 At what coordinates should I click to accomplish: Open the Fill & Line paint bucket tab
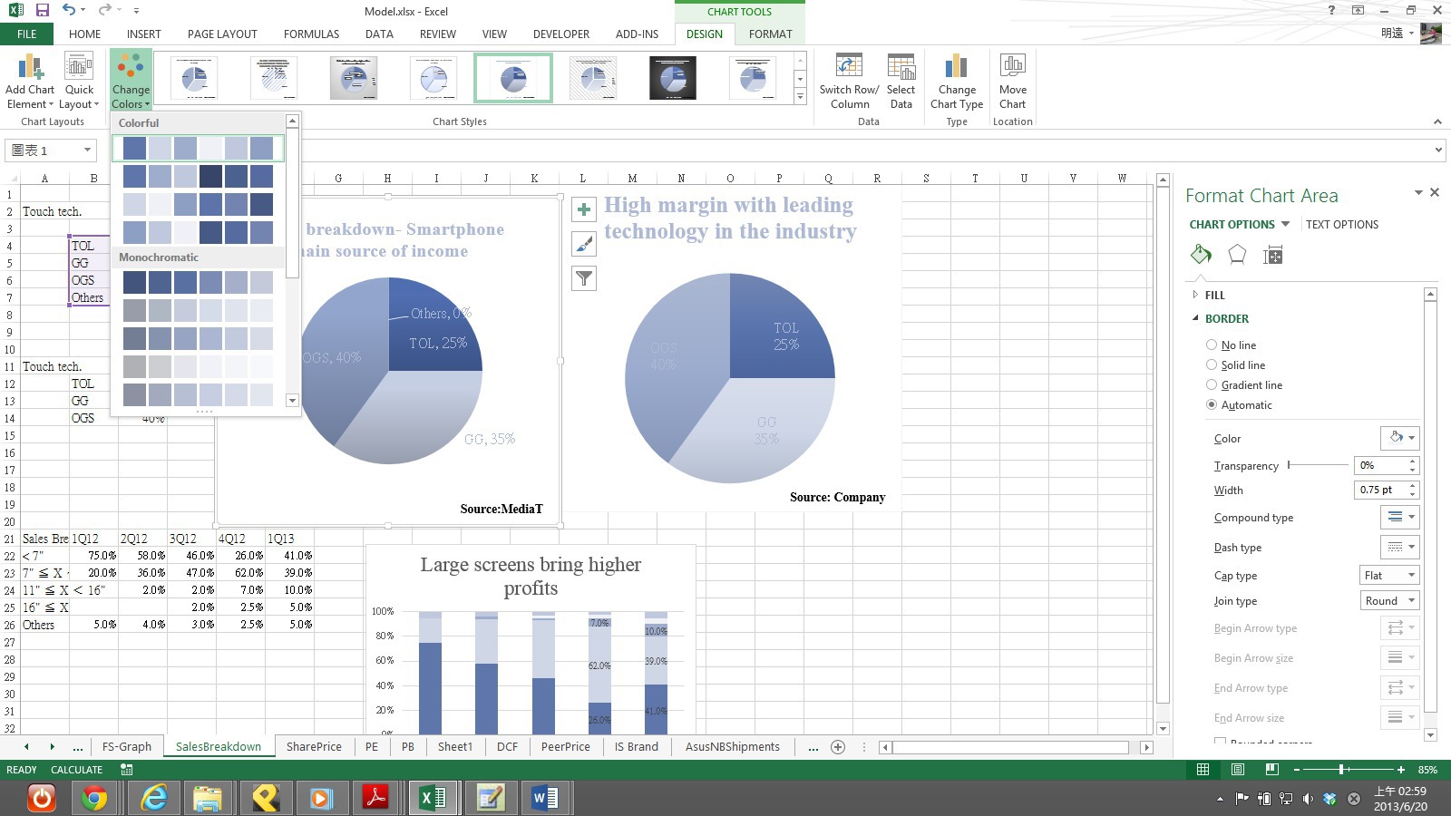[x=1201, y=255]
